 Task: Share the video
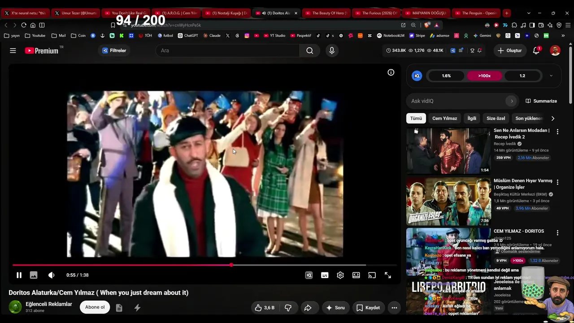(308, 308)
